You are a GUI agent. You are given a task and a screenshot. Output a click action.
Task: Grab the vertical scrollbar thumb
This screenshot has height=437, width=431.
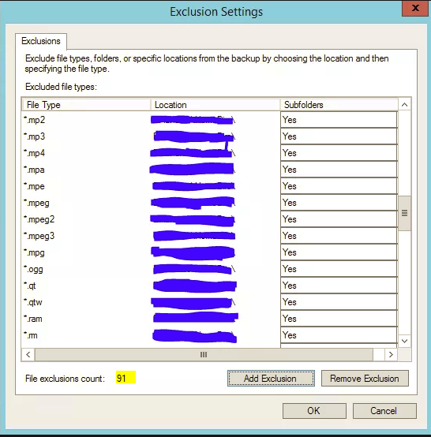click(x=404, y=213)
